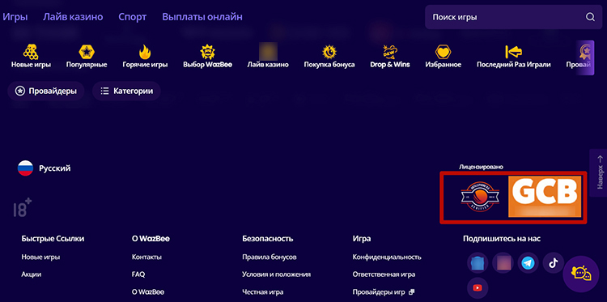This screenshot has width=607, height=302.
Task: Open Лайв казино category icon
Action: pos(268,52)
